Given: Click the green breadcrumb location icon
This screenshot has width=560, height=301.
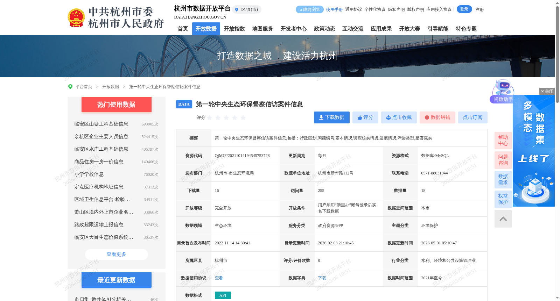Looking at the screenshot, I should click(70, 87).
